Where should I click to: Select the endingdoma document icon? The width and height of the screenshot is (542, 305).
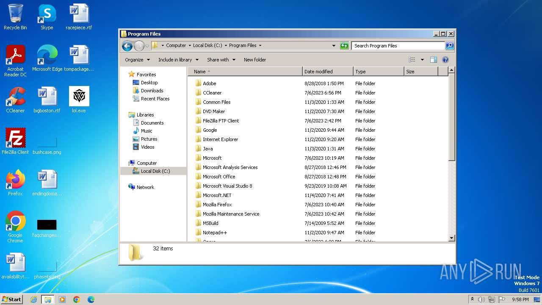[47, 183]
